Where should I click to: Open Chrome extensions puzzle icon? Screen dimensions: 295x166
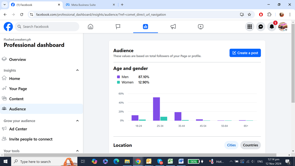tap(269, 15)
